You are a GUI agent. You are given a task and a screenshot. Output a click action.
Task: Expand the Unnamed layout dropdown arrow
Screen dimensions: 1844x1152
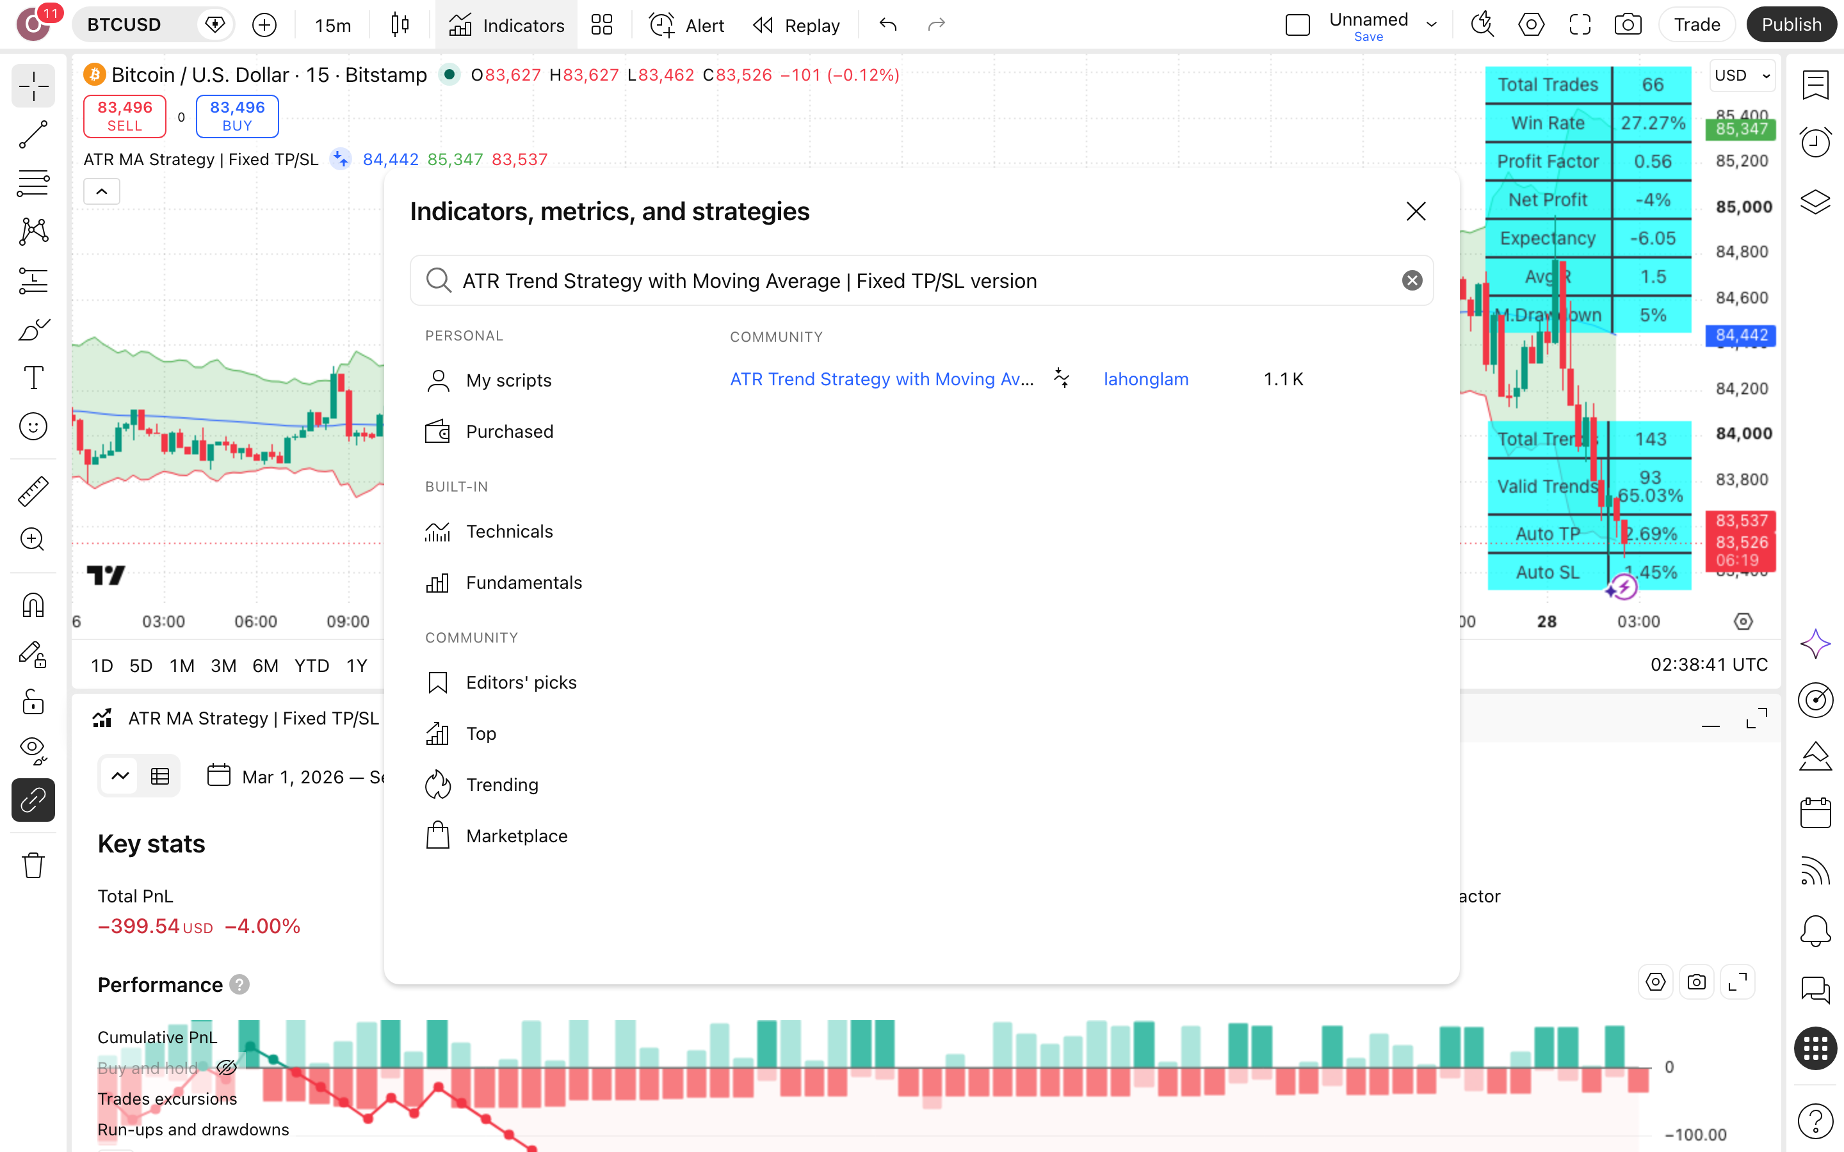tap(1431, 25)
